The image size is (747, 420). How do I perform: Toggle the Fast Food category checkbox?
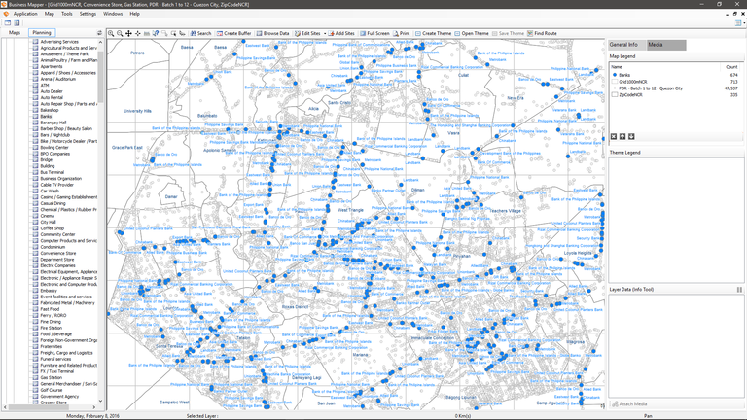click(35, 309)
